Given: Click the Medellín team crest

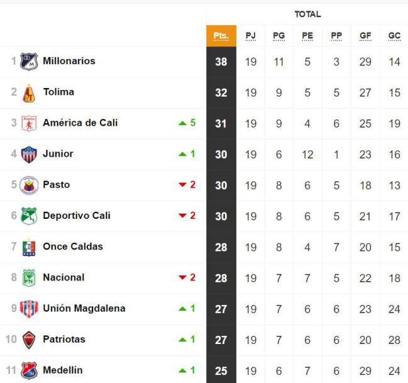Looking at the screenshot, I should click(29, 370).
